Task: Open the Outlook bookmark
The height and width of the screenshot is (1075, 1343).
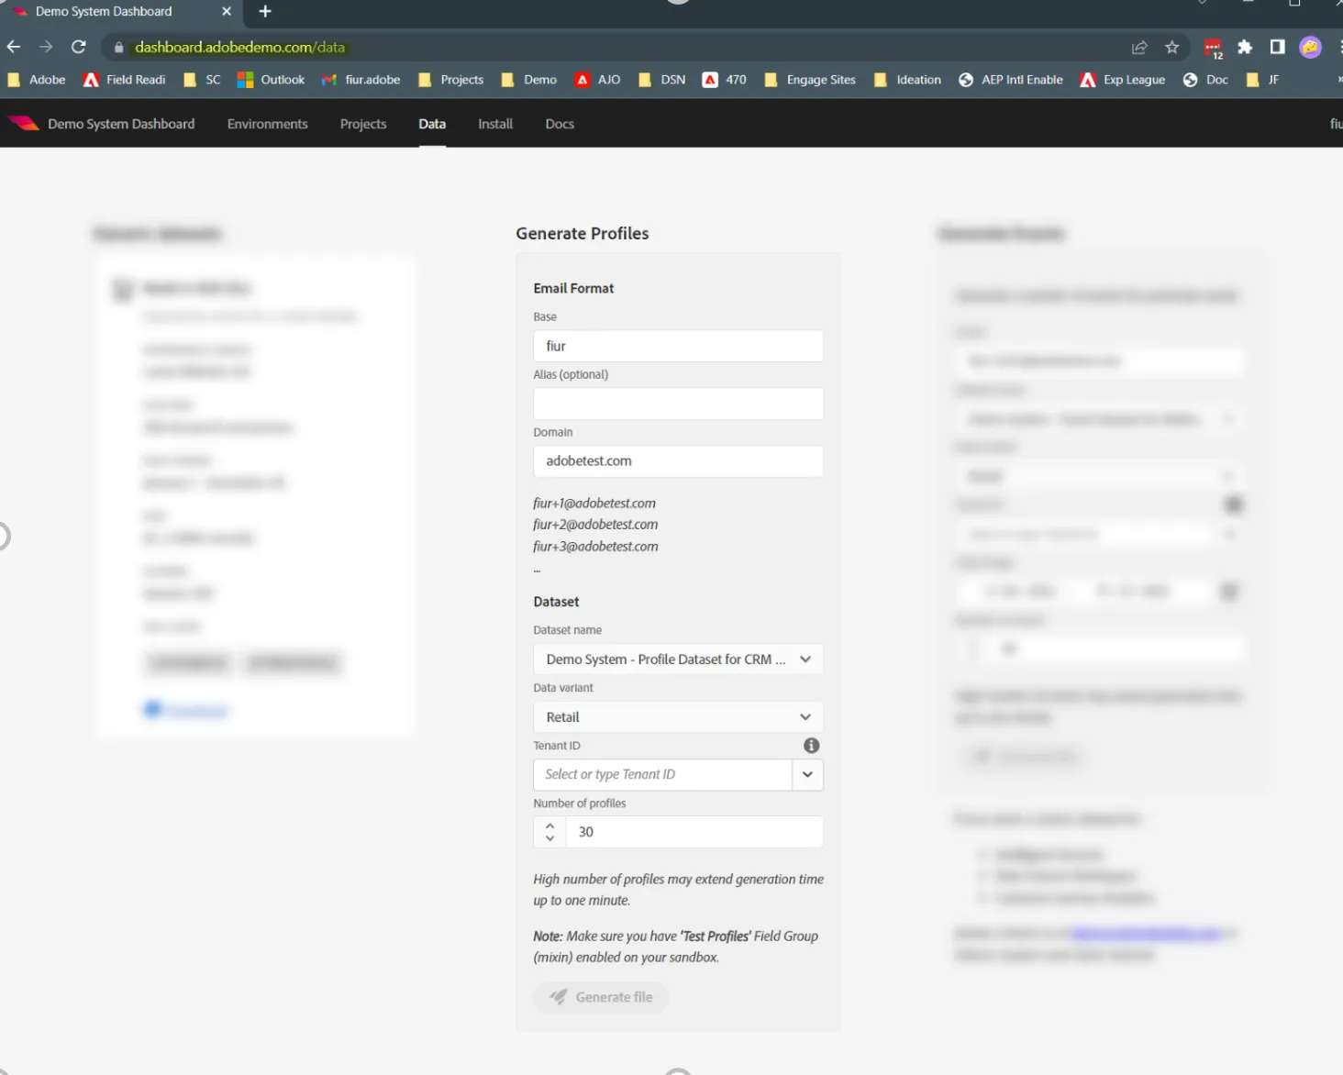Action: [x=271, y=80]
